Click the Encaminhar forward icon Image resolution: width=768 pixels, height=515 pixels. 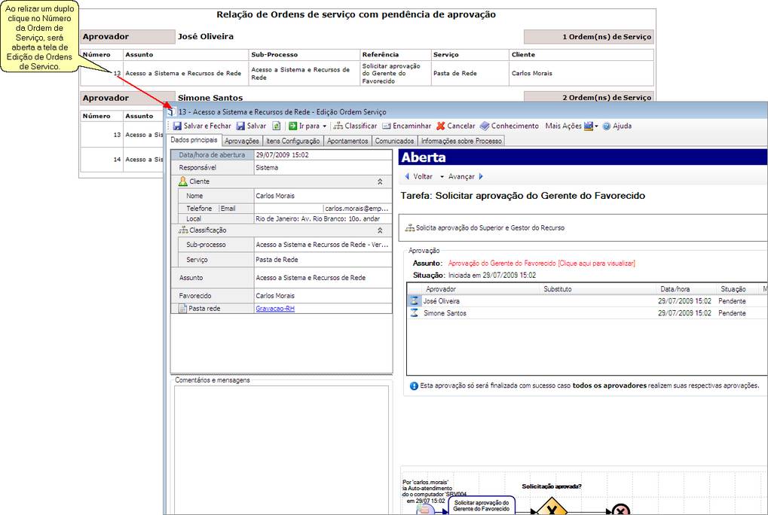point(386,126)
